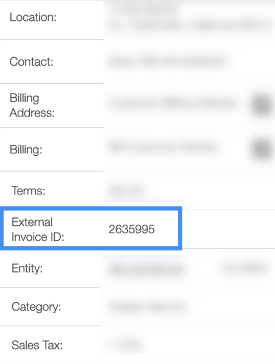The image size is (275, 364).
Task: Click the Contact label
Action: point(31,62)
